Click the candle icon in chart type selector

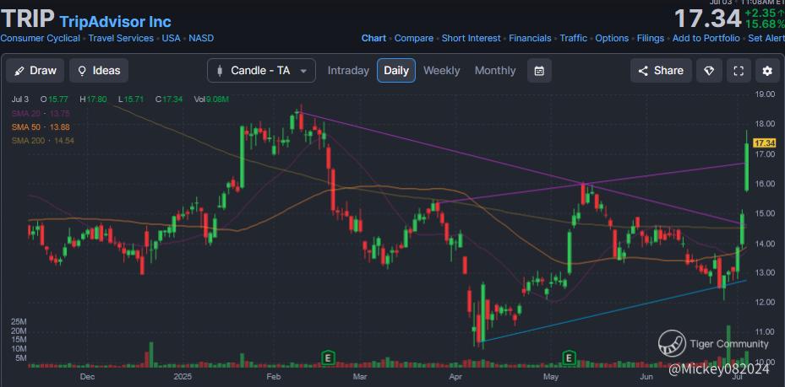coord(220,71)
